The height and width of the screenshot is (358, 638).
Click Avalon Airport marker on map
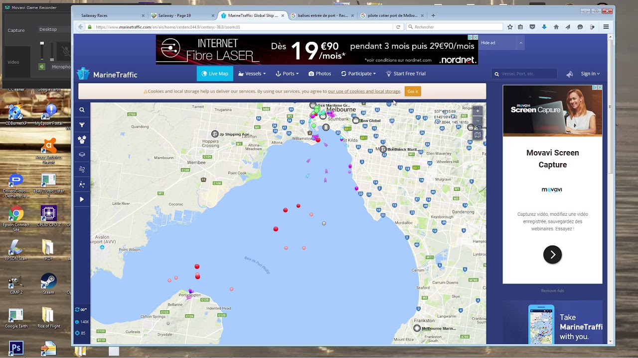(x=102, y=247)
